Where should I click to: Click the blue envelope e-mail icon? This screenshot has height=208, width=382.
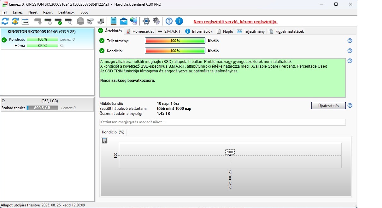(x=124, y=21)
